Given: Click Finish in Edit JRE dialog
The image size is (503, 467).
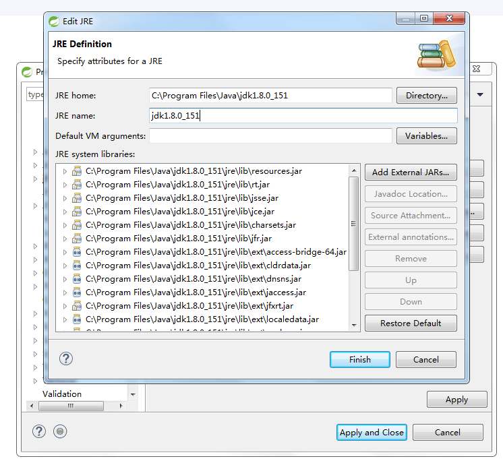Looking at the screenshot, I should click(x=360, y=360).
